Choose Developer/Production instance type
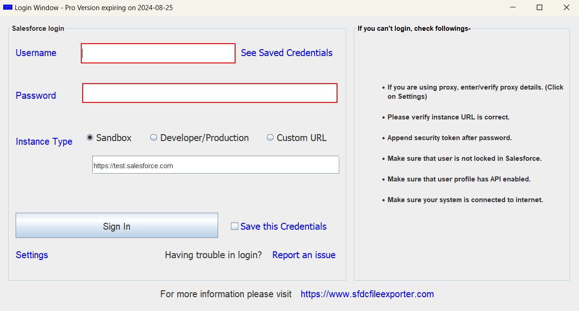 pyautogui.click(x=153, y=137)
